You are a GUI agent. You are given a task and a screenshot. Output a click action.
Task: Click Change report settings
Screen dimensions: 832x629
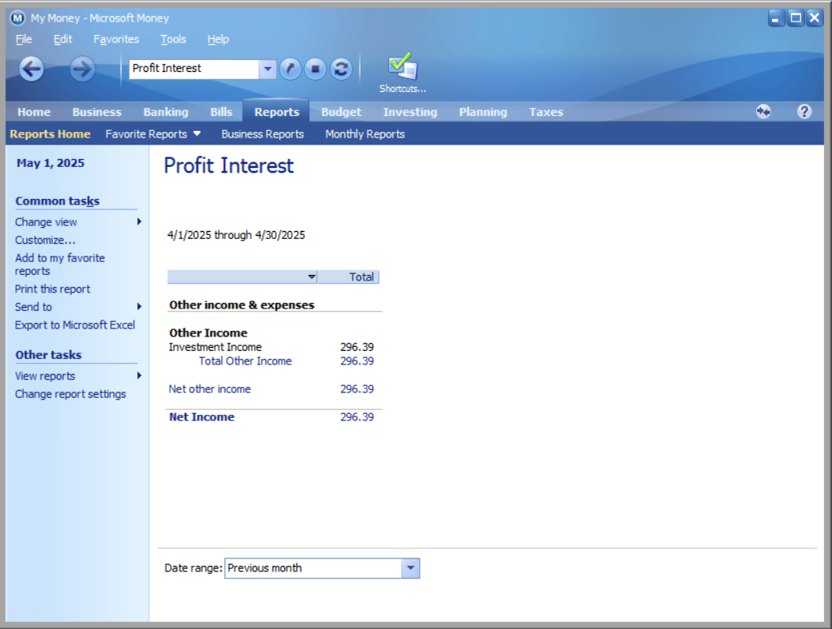click(x=70, y=394)
